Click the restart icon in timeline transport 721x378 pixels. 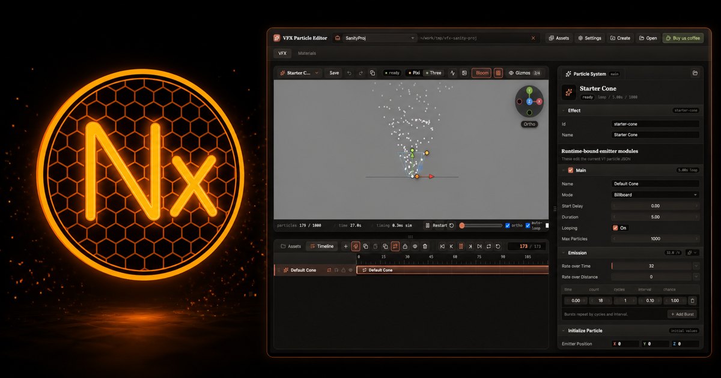click(498, 246)
